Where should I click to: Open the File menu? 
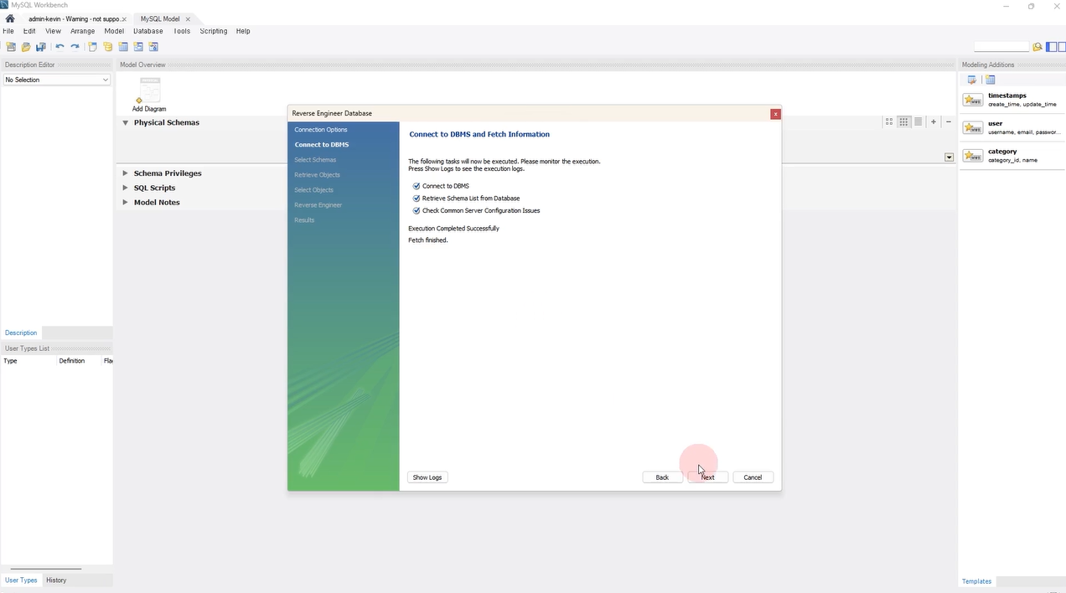point(8,31)
